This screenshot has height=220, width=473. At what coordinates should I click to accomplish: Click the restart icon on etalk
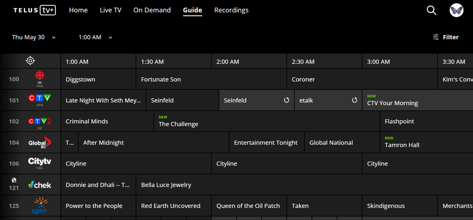pos(354,100)
